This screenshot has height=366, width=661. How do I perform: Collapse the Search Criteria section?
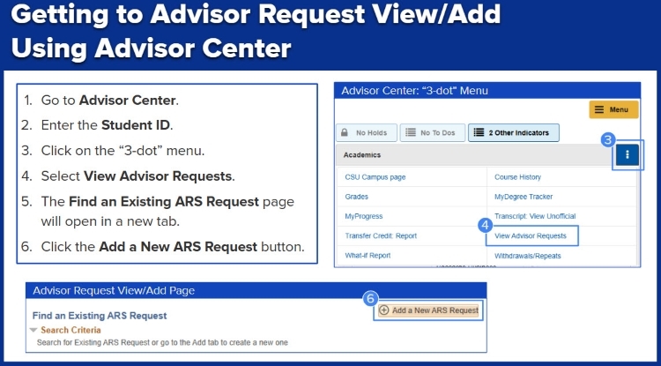33,330
